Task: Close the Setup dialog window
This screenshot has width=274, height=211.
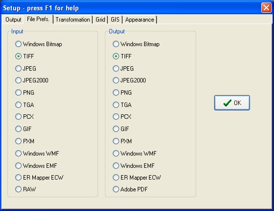Action: click(x=266, y=8)
